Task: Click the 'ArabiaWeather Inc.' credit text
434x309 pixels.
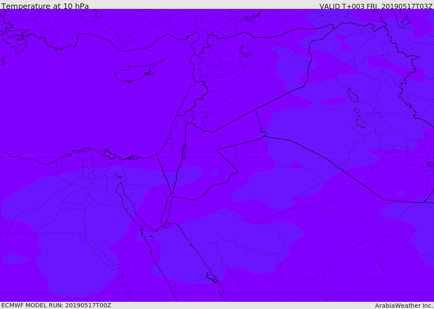Action: [x=404, y=306]
